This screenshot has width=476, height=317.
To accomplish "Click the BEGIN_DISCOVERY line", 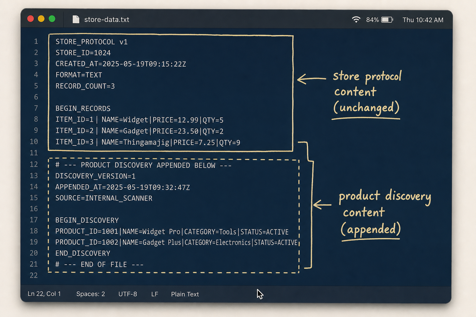I will [87, 220].
